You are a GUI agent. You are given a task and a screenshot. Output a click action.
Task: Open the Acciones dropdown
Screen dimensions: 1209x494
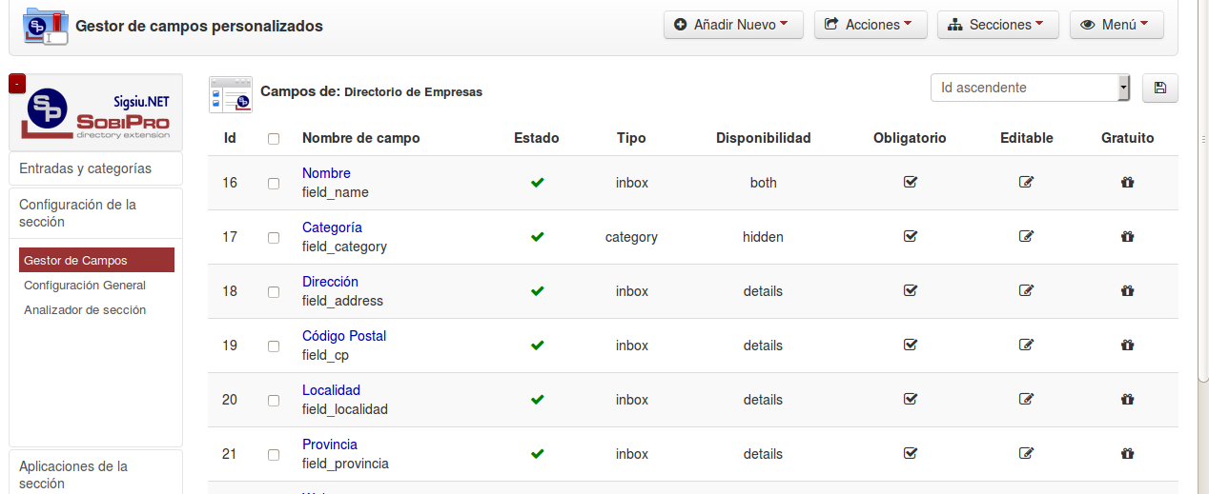tap(871, 25)
